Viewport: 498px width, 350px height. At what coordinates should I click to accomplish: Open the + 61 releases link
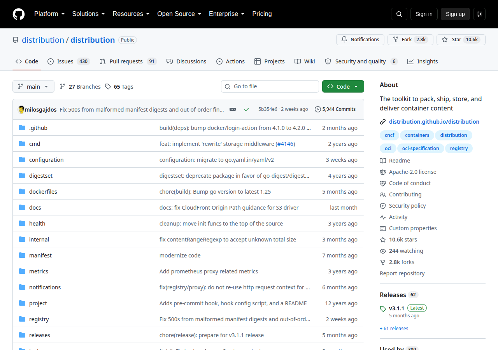click(x=394, y=329)
